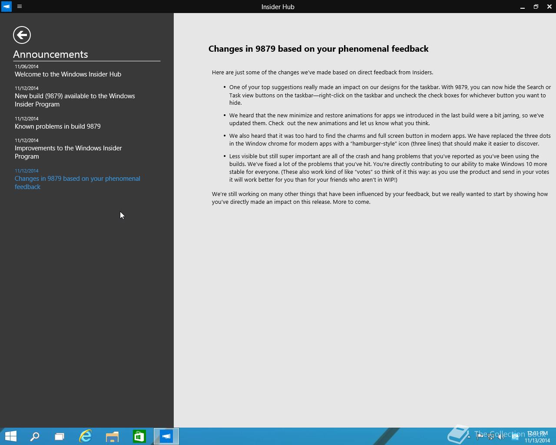Screen dimensions: 556x445
Task: Launch Internet Explorer from the taskbar
Action: click(x=86, y=436)
